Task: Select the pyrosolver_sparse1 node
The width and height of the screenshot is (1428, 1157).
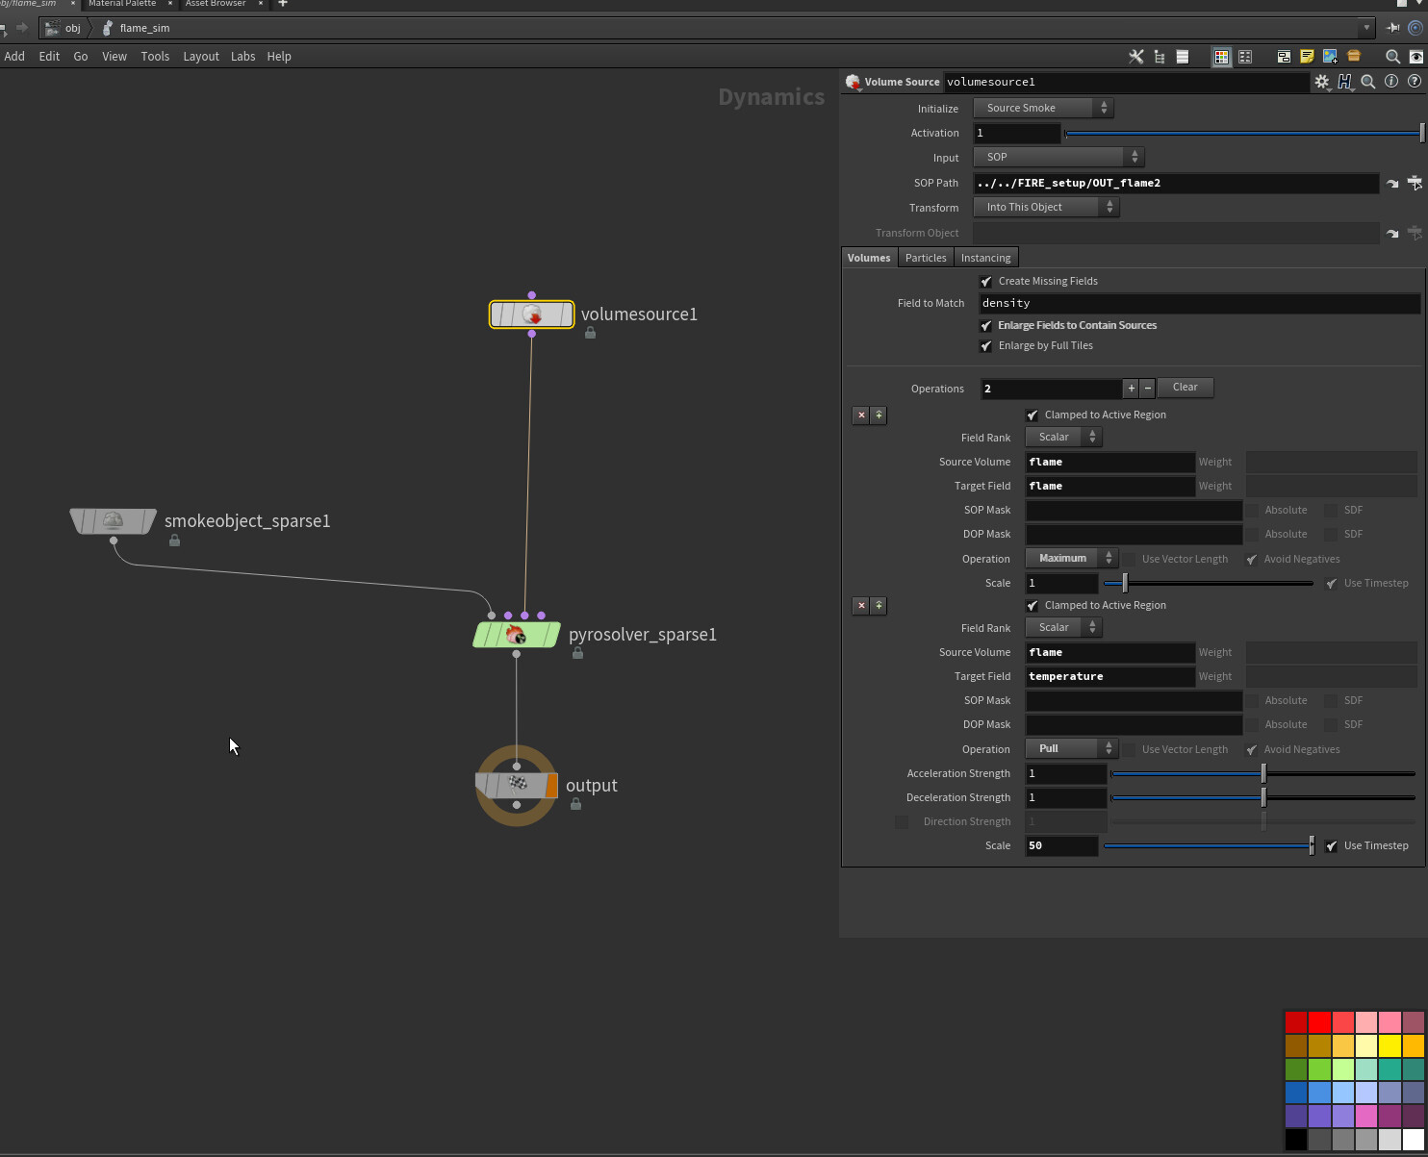Action: coord(517,635)
